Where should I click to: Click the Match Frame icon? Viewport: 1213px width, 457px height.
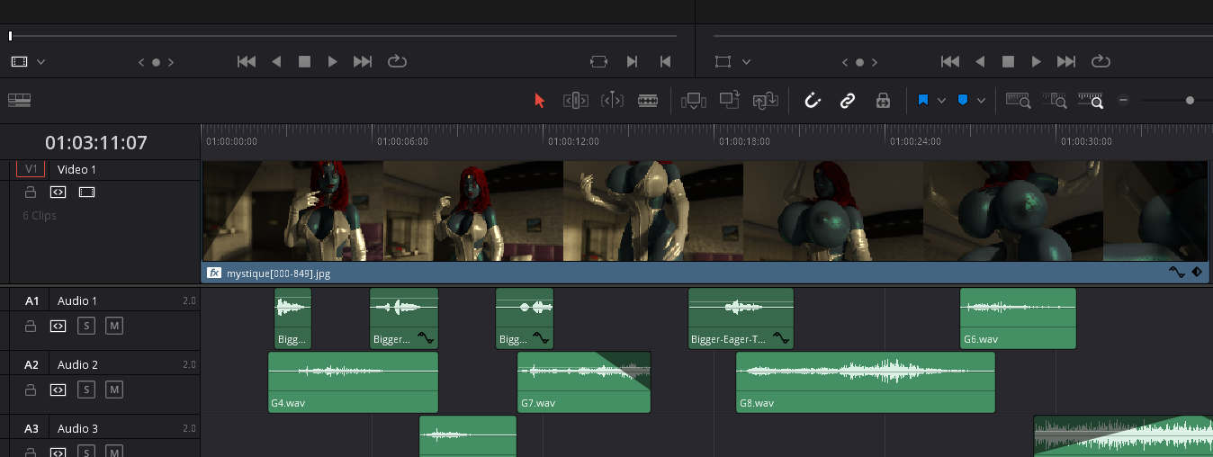coord(599,62)
